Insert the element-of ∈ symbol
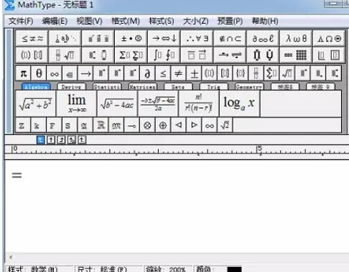The image size is (349, 272). click(x=70, y=73)
